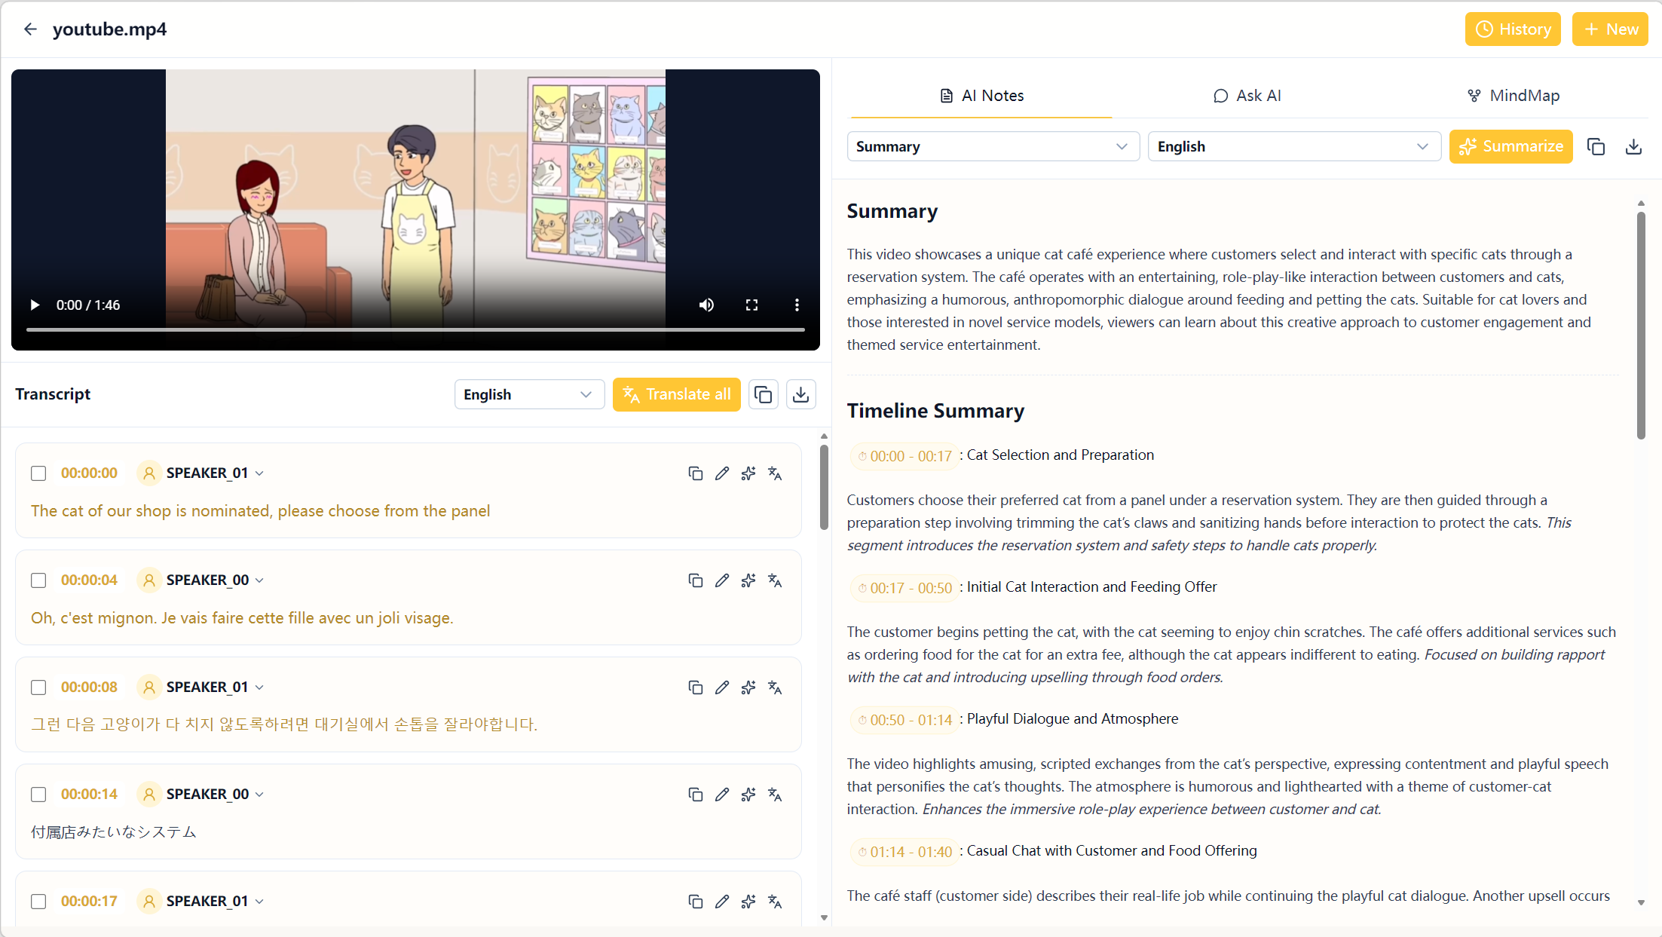Check the 00:00:04 segment checkbox
Screen dimensions: 1662x937
coord(38,580)
